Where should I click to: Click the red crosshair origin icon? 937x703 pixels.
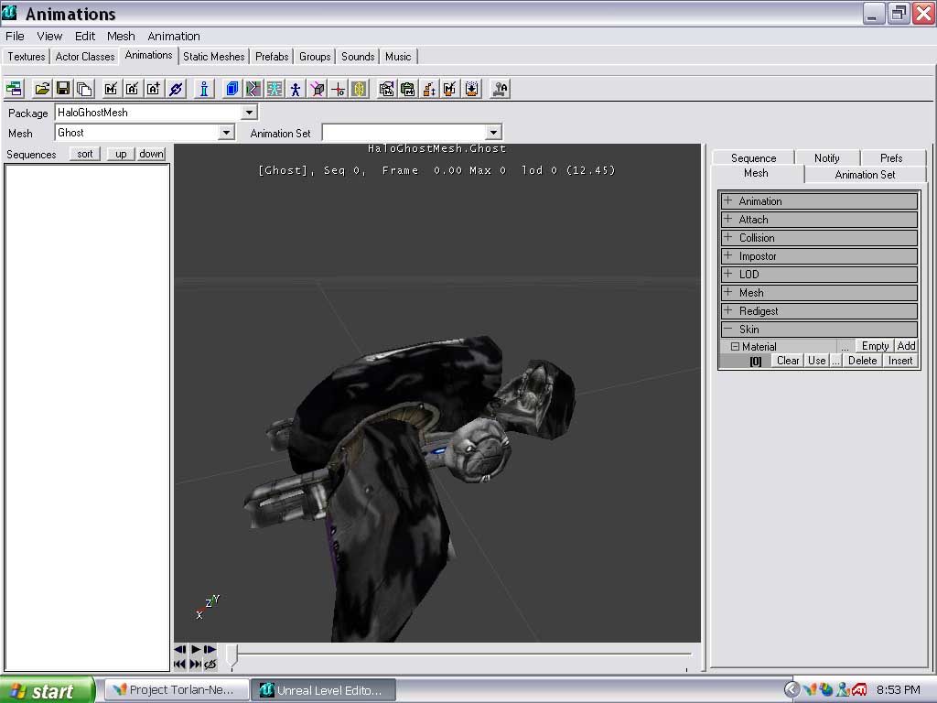pos(339,89)
